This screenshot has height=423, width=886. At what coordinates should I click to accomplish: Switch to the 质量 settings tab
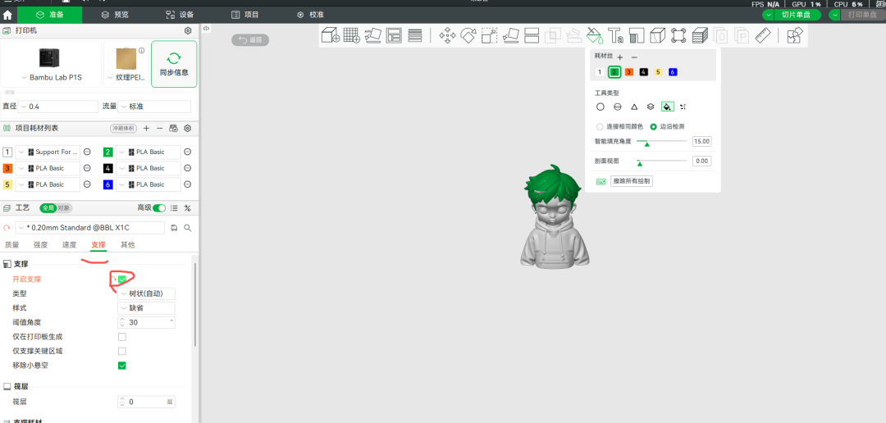pos(11,244)
